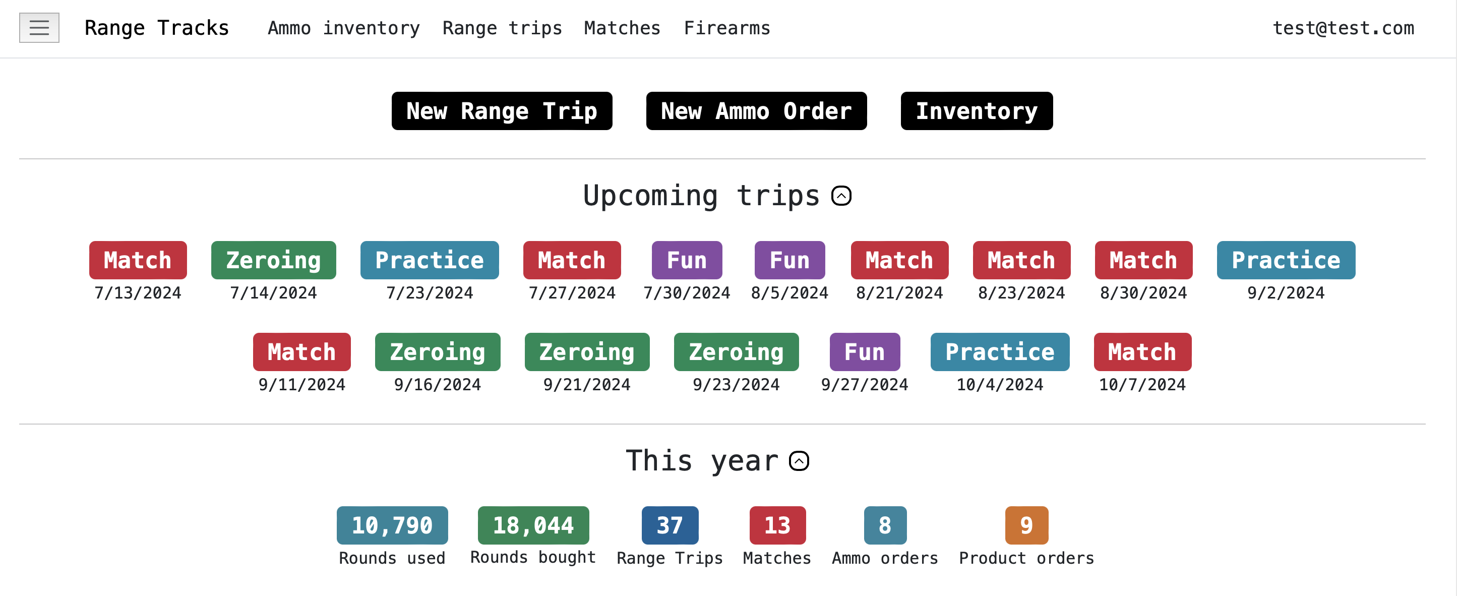Open the Practice trip on 9/2/2024
Screen dimensions: 1457x596
[x=1286, y=260]
